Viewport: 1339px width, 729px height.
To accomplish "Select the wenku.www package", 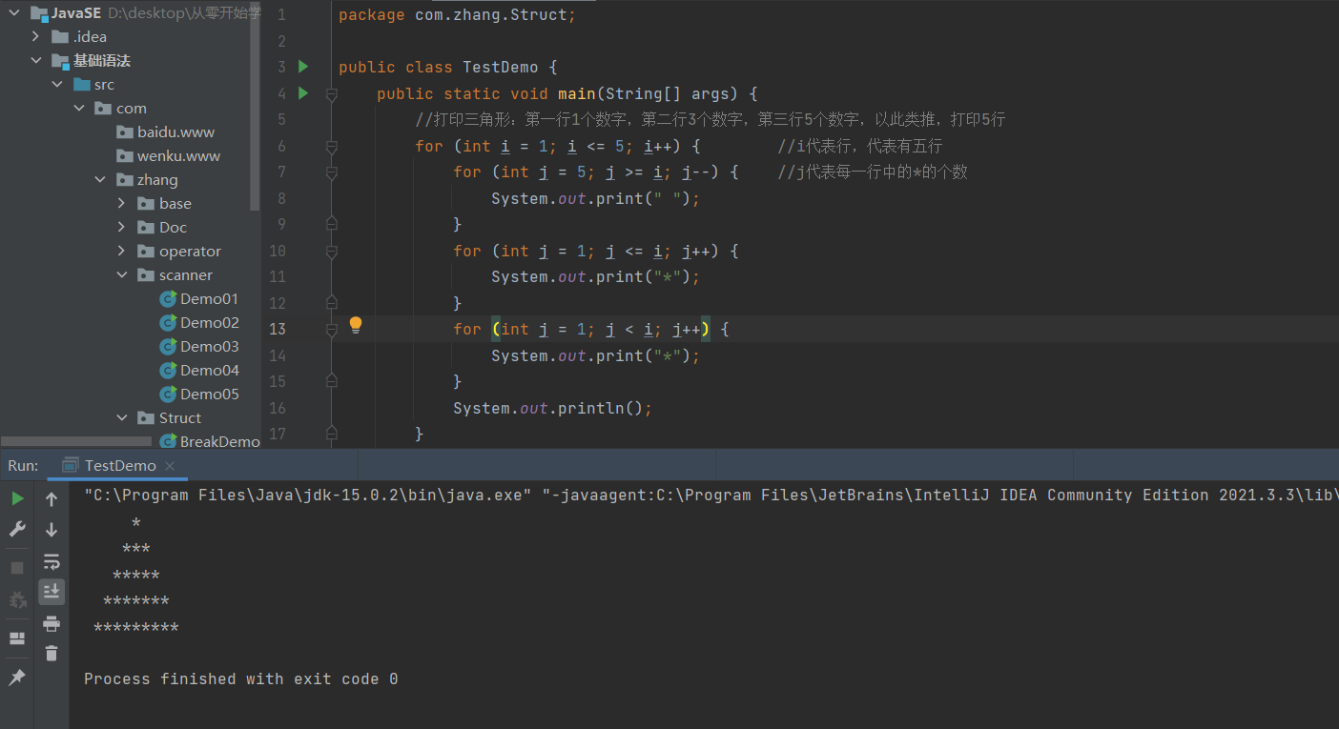I will [x=168, y=155].
